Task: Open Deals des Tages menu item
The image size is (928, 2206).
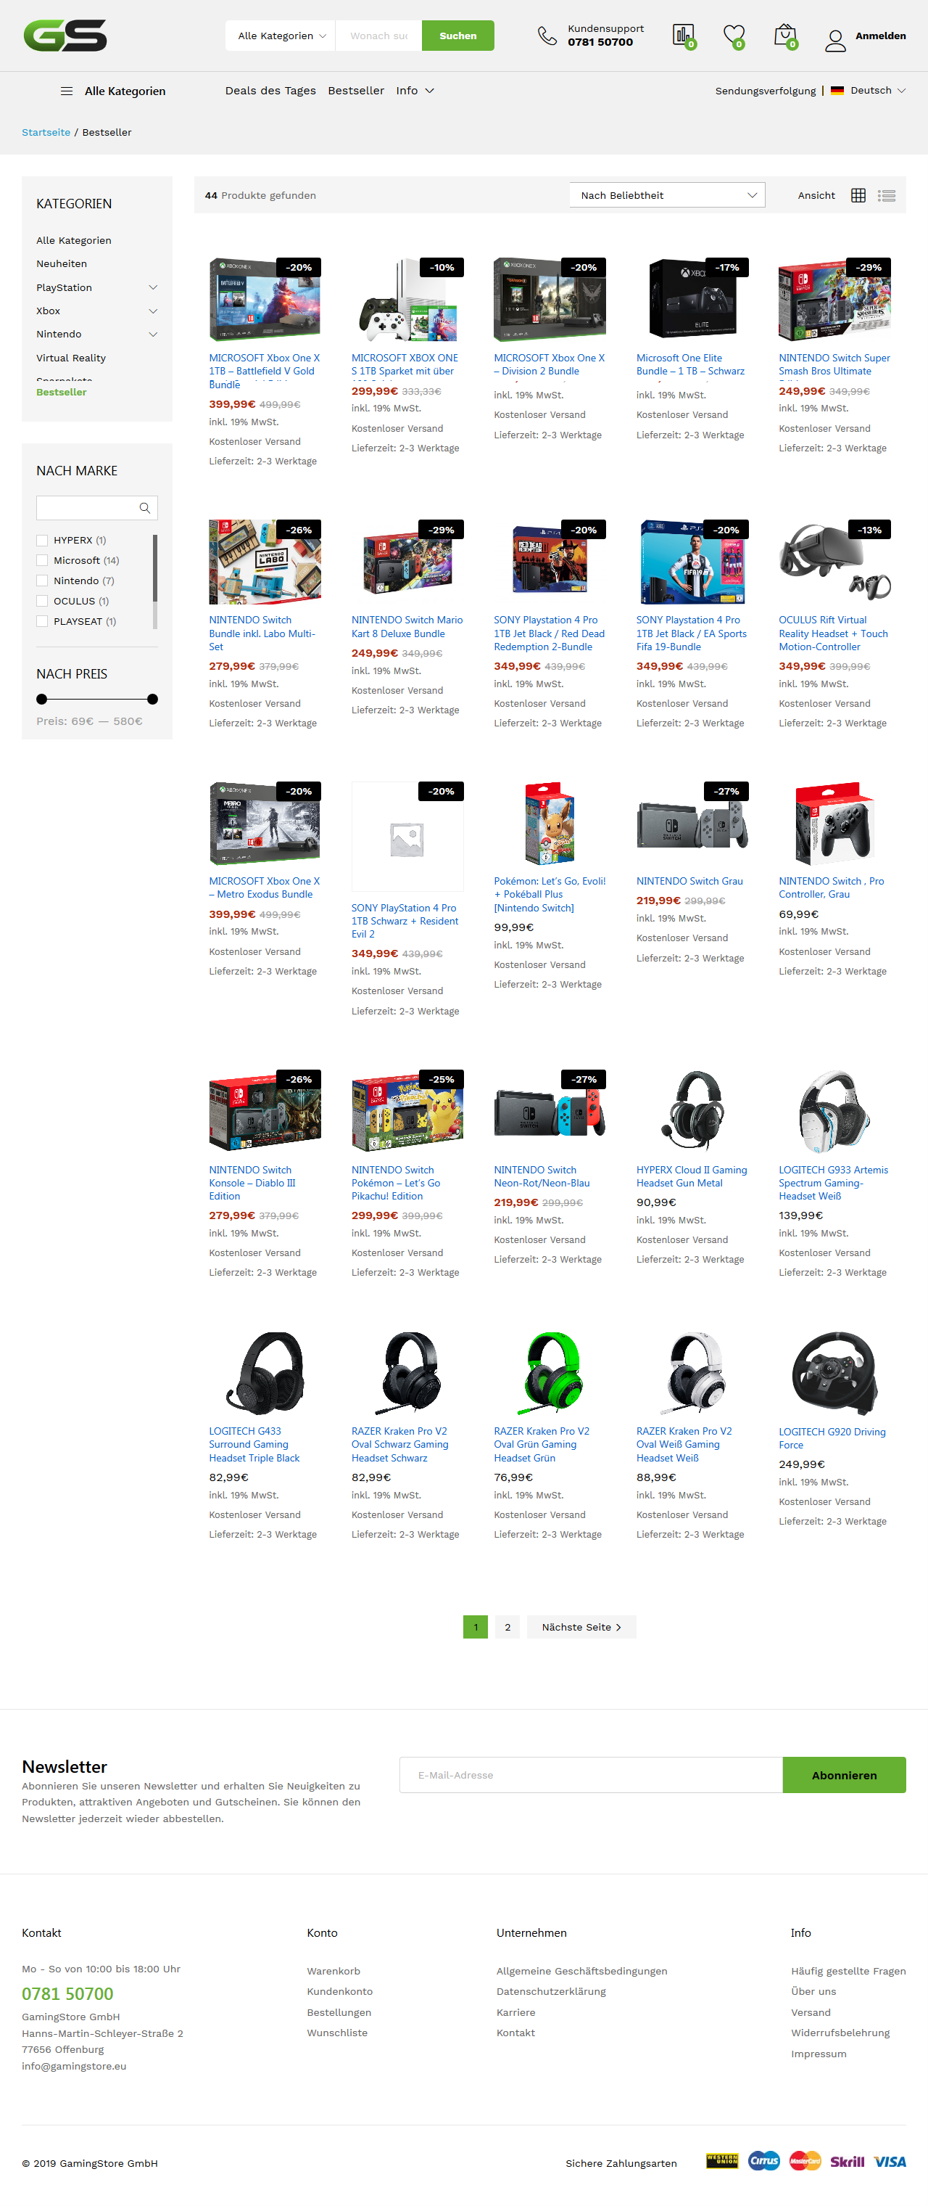Action: (x=270, y=91)
